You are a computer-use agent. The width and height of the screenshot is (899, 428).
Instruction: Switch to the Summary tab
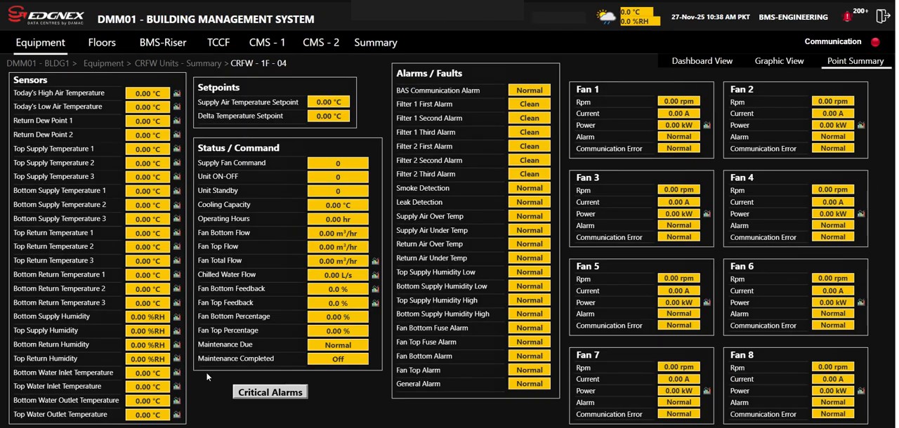coord(376,43)
